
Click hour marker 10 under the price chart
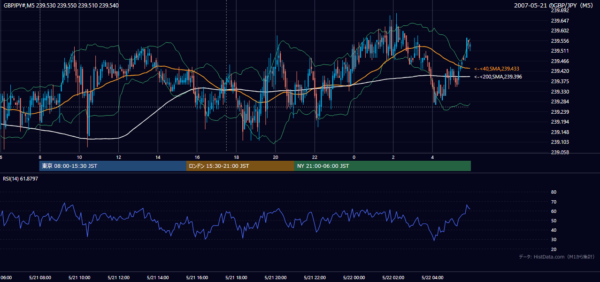(x=79, y=157)
